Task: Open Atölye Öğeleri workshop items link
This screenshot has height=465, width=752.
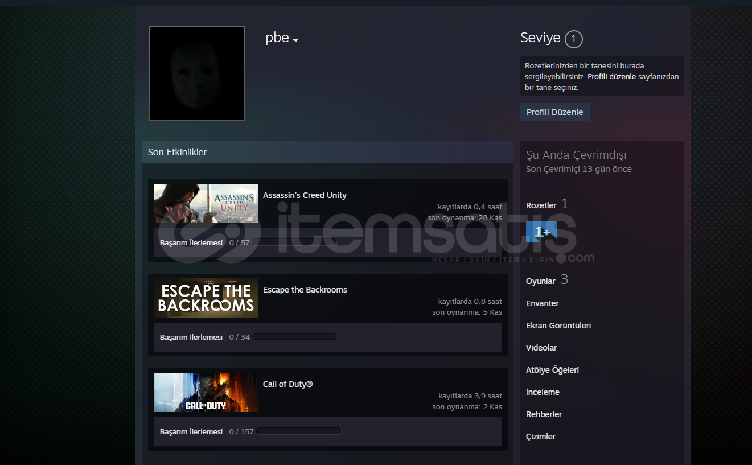Action: pos(552,370)
